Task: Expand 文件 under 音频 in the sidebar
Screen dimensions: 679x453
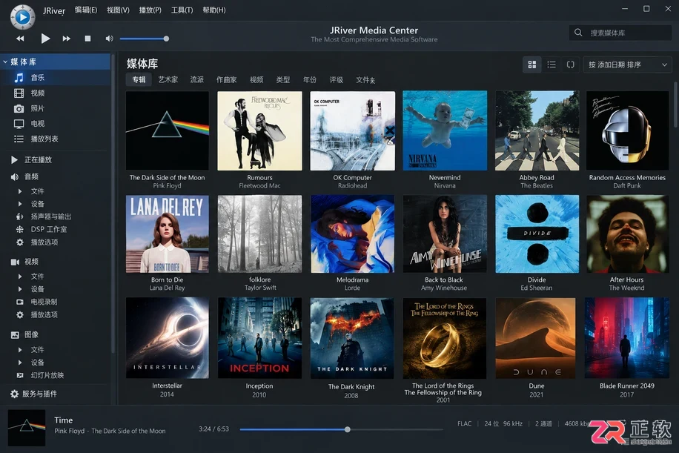Action: (20, 191)
